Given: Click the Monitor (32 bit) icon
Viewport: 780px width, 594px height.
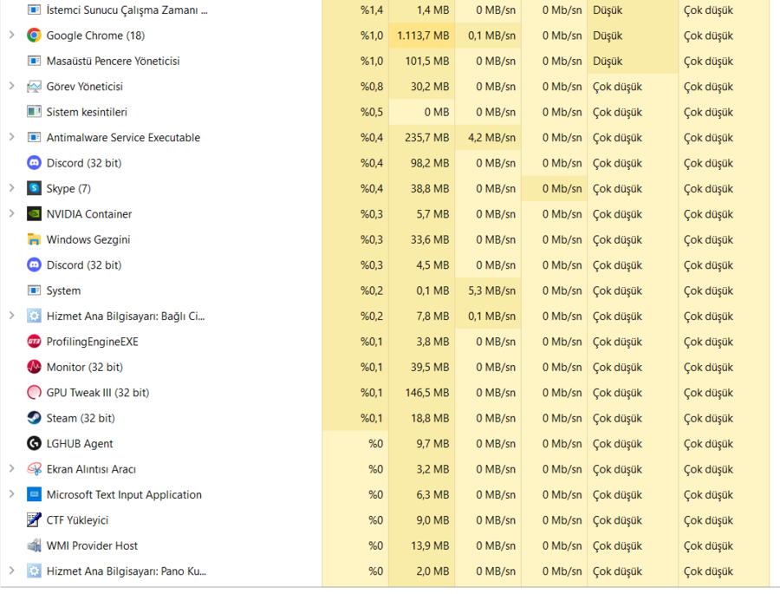Looking at the screenshot, I should coord(34,367).
